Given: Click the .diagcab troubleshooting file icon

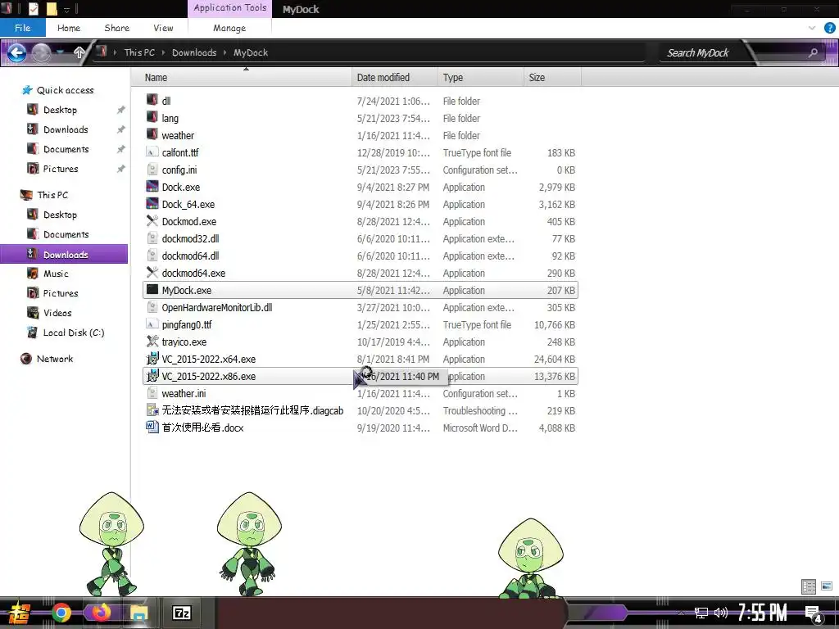Looking at the screenshot, I should [x=152, y=410].
